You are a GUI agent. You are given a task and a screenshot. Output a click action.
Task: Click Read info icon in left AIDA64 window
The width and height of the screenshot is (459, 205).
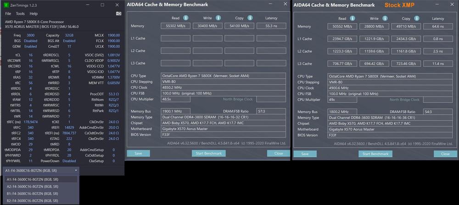(186, 18)
